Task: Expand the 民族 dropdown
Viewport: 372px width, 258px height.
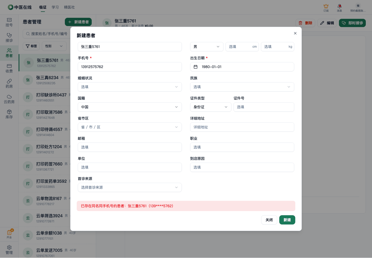Action: (242, 87)
